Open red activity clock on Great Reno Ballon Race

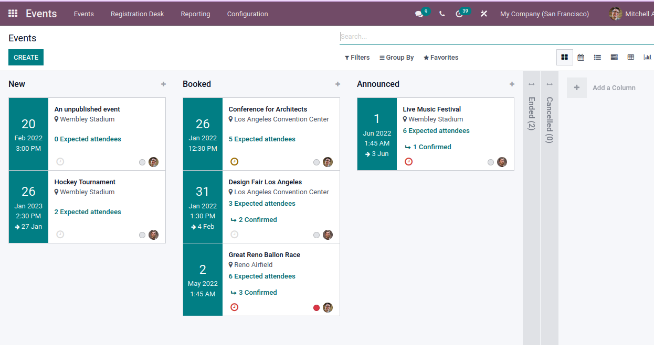coord(235,307)
